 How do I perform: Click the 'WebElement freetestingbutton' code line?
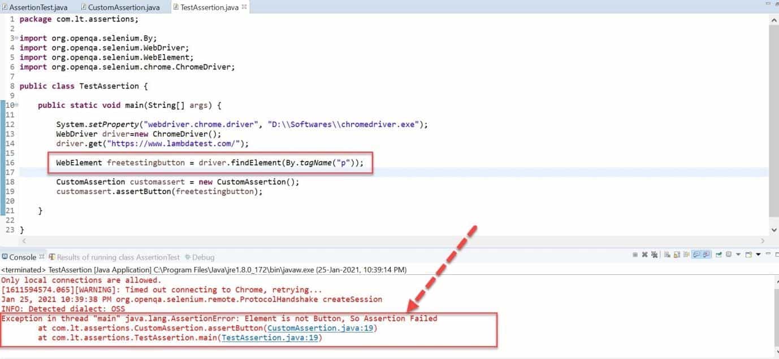pos(210,163)
